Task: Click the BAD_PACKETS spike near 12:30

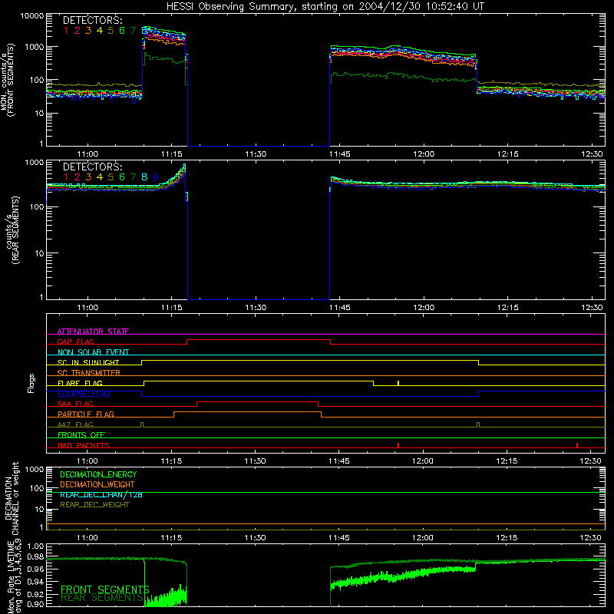Action: coord(577,445)
